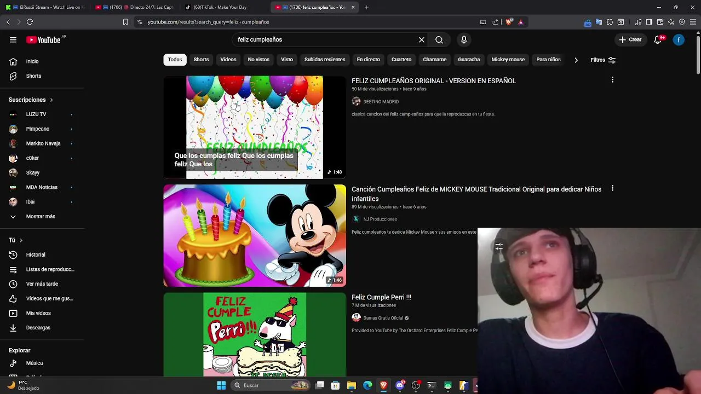
Task: Open options menu for Mickey Mouse video
Action: point(612,188)
